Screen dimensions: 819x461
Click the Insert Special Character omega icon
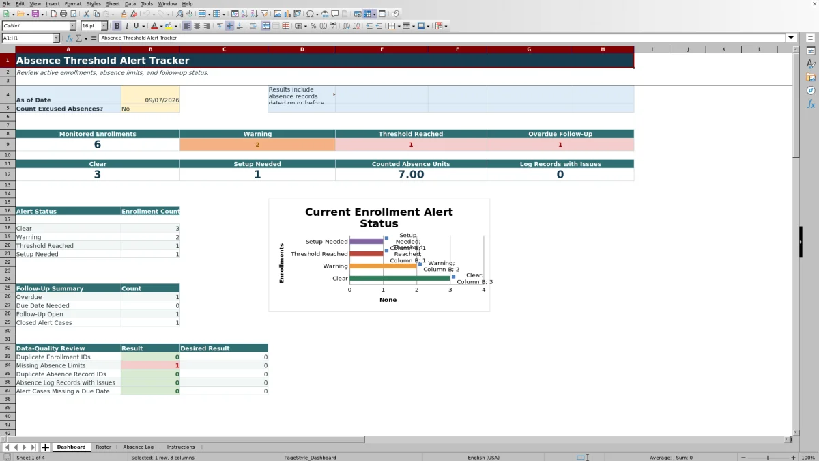[x=310, y=14]
